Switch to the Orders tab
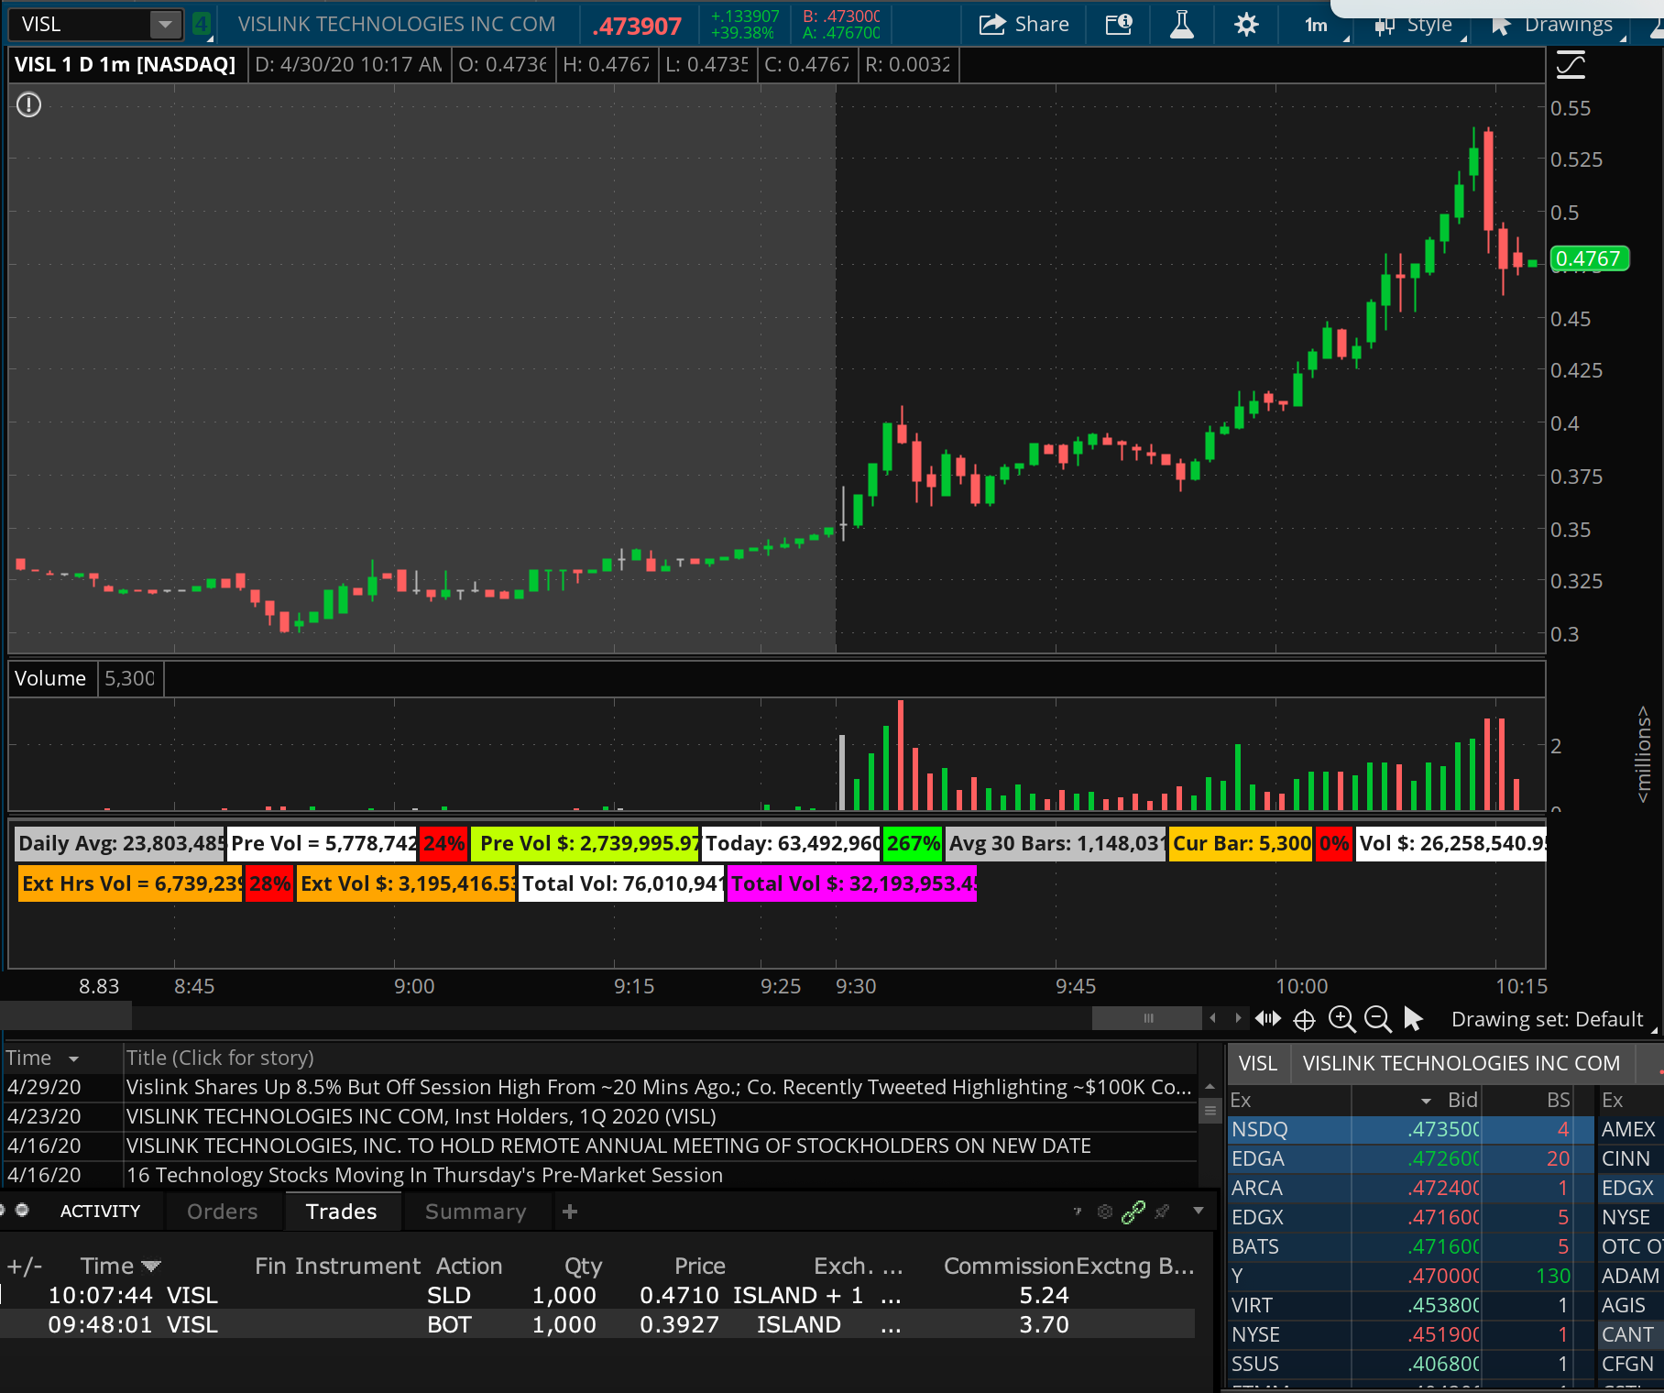This screenshot has width=1664, height=1393. [223, 1212]
